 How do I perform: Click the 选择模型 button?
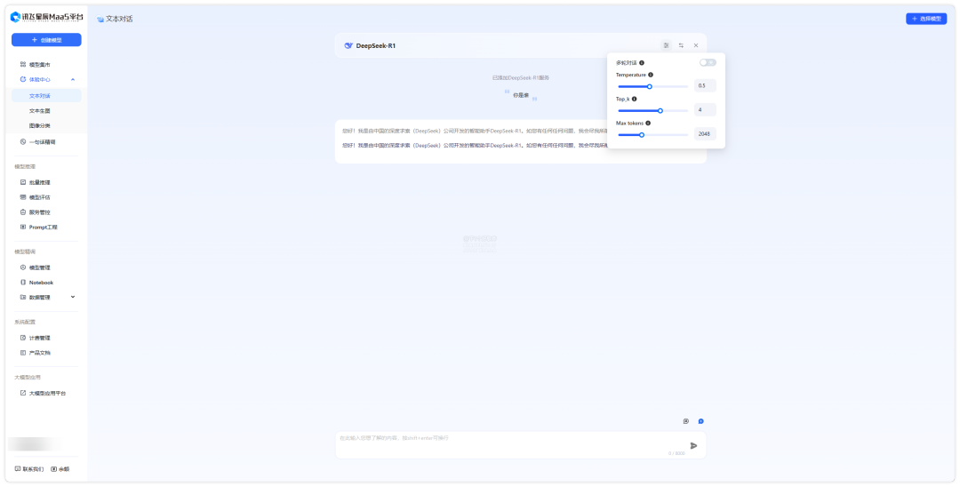(926, 19)
